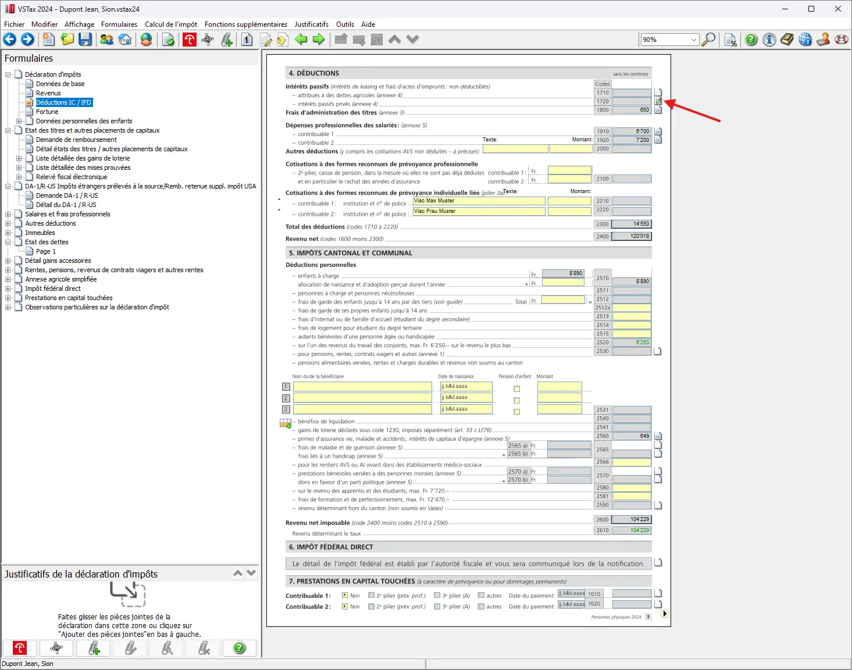Expand the Salaires et frais professionnels node
Image resolution: width=852 pixels, height=670 pixels.
click(x=8, y=214)
